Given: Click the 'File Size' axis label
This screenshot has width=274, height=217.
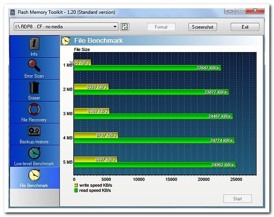Looking at the screenshot, I should coord(82,50).
